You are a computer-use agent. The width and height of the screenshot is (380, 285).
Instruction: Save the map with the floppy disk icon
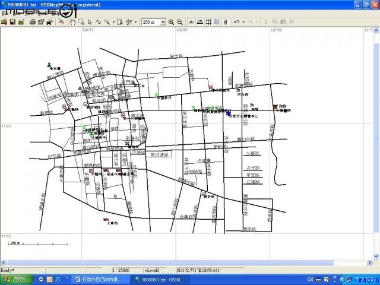(12, 22)
